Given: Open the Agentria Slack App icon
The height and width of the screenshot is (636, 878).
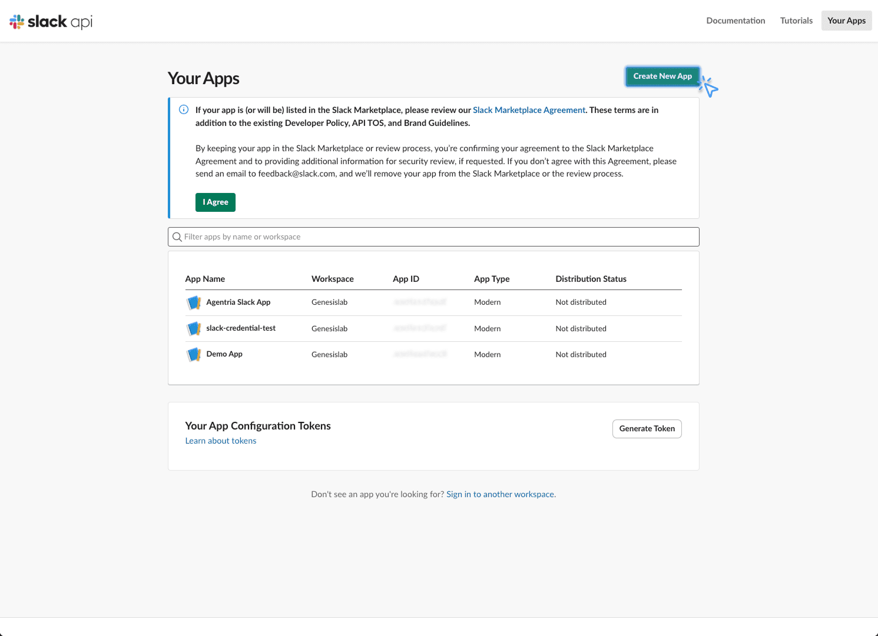Looking at the screenshot, I should click(x=194, y=303).
